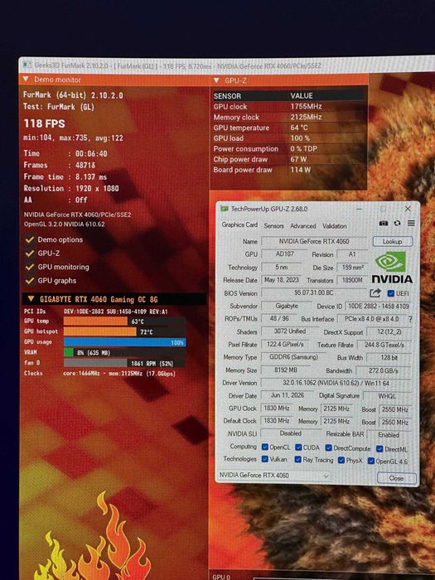Toggle the OpenGL 4.6 checkbox
This screenshot has height=580, width=435.
click(371, 461)
